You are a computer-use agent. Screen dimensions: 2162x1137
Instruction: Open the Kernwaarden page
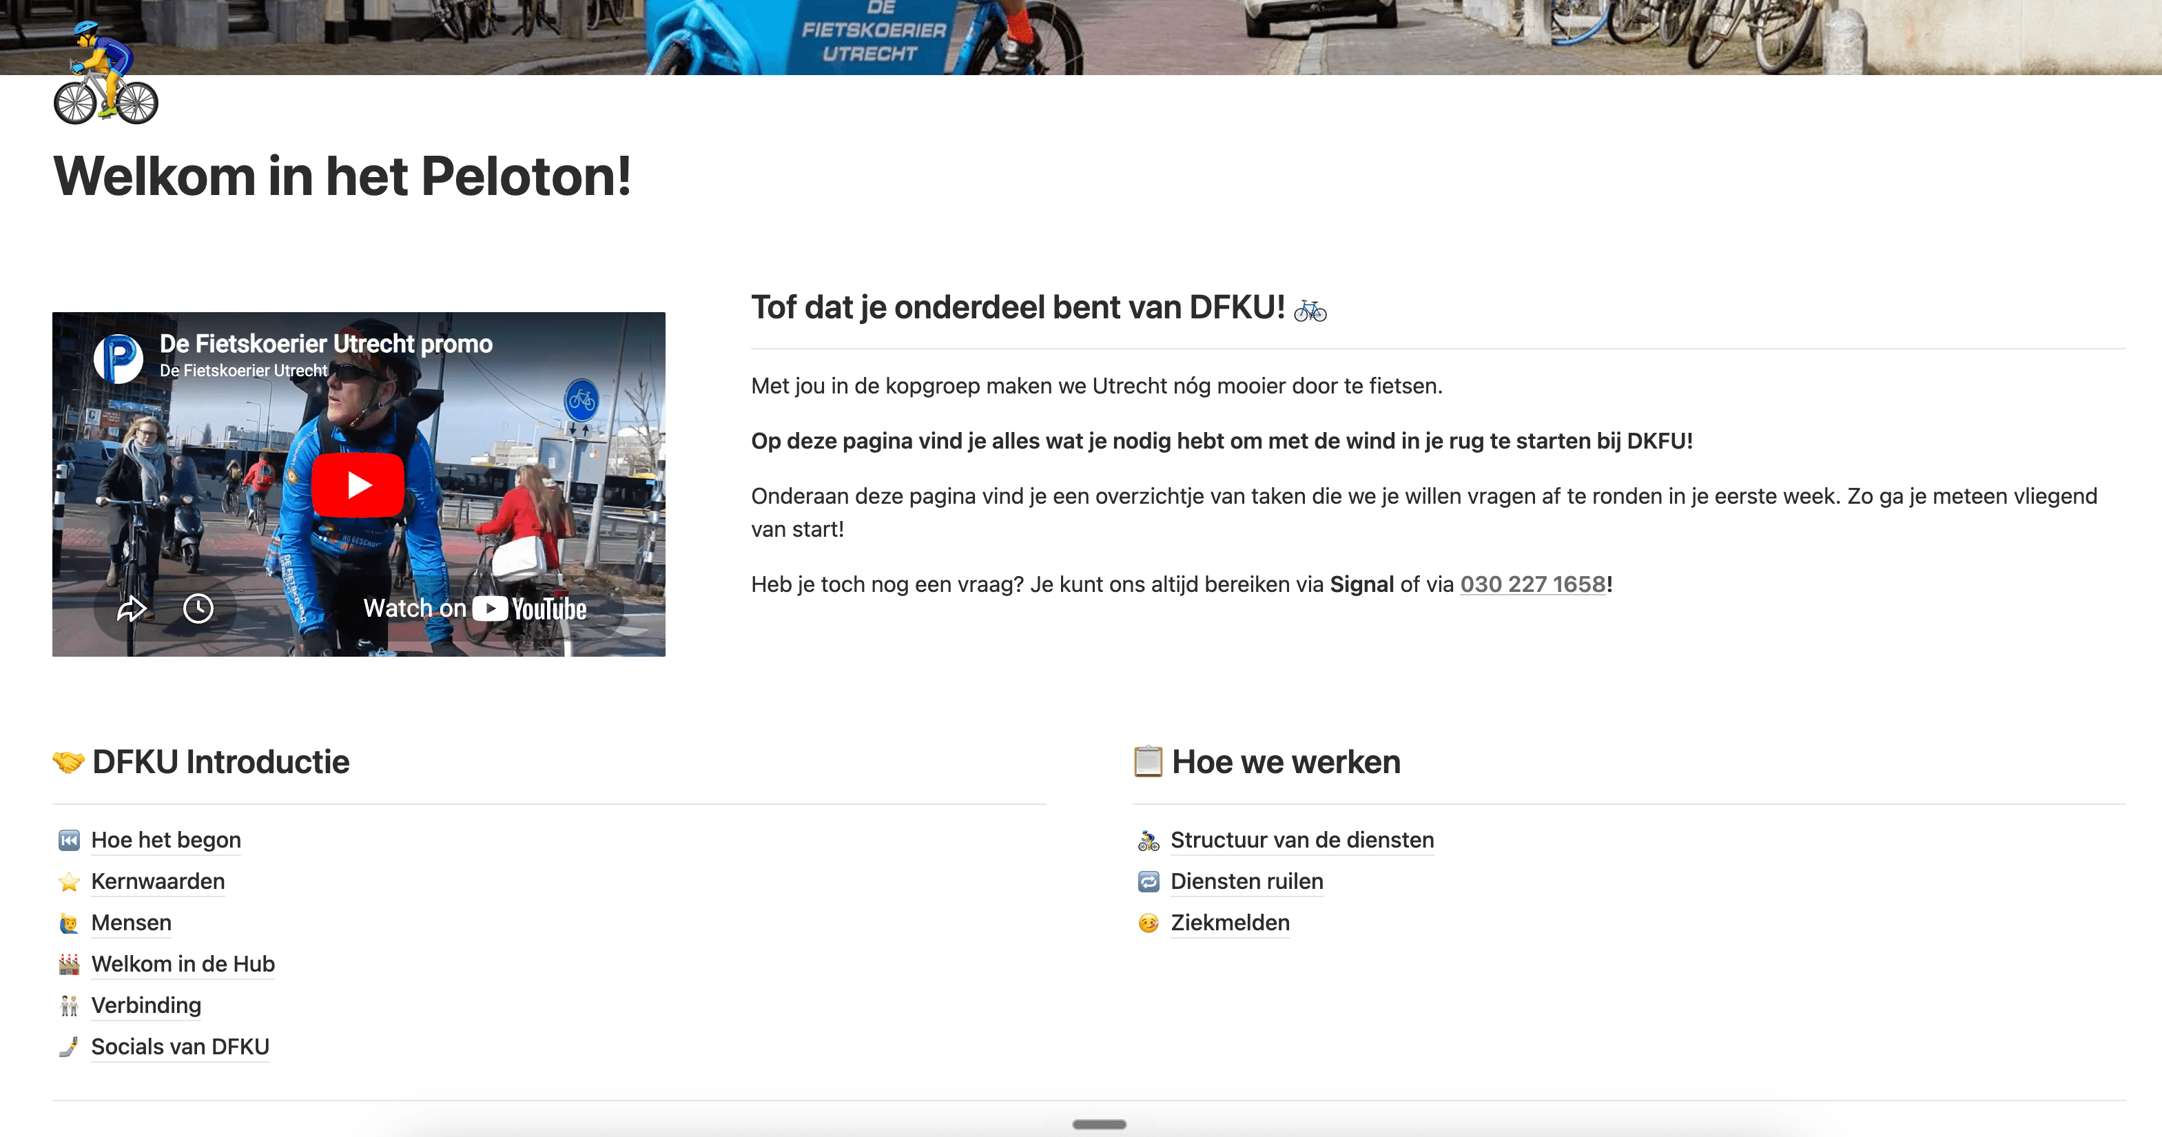(x=158, y=881)
